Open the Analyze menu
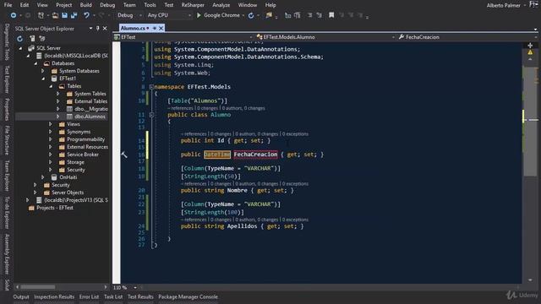 click(x=221, y=5)
